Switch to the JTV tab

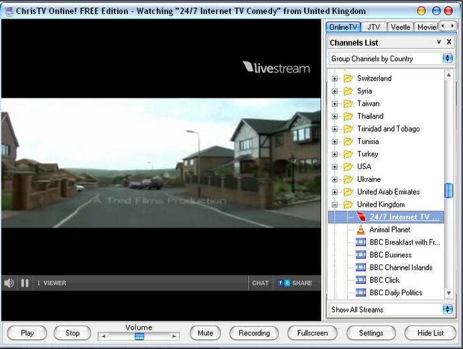373,28
